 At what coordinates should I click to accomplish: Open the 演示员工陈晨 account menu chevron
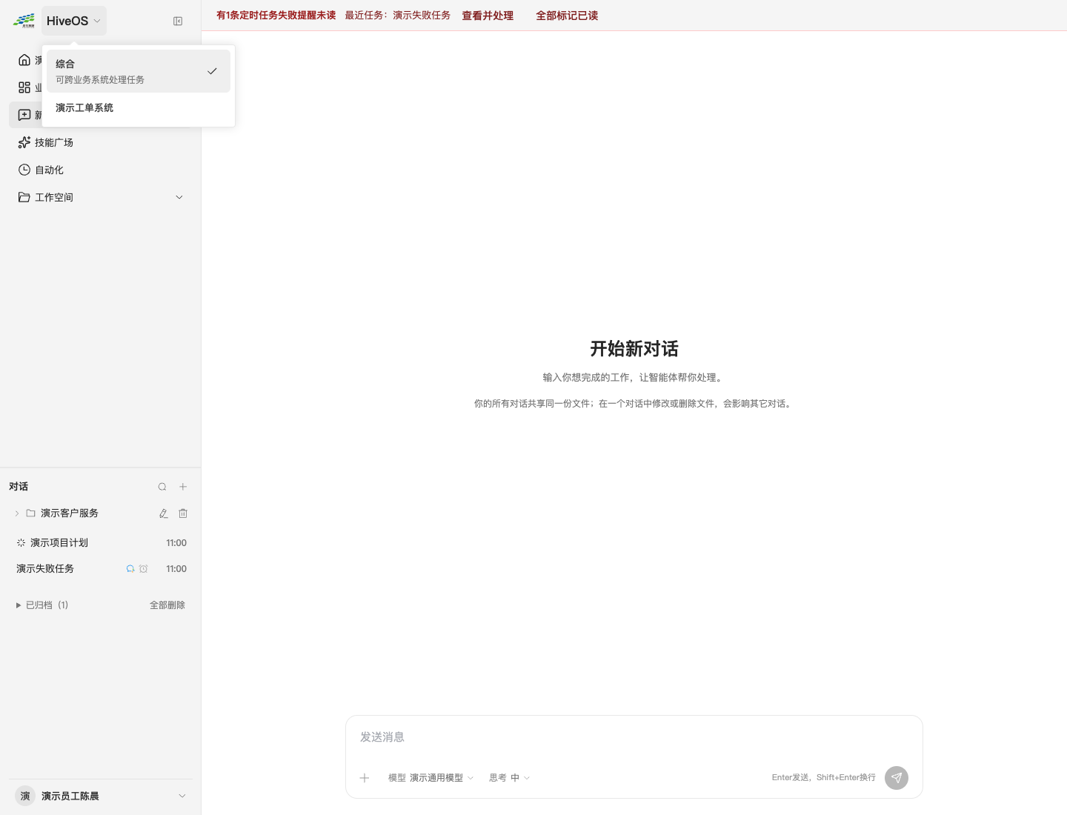coord(182,796)
